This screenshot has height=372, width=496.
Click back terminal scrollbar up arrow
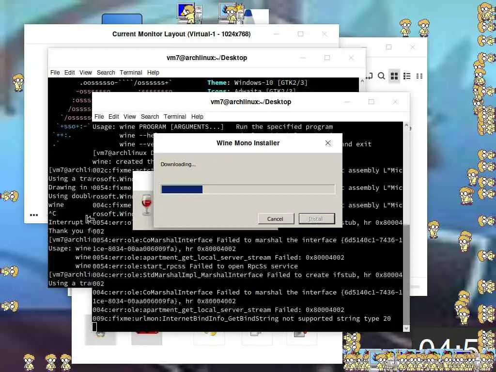pos(362,81)
